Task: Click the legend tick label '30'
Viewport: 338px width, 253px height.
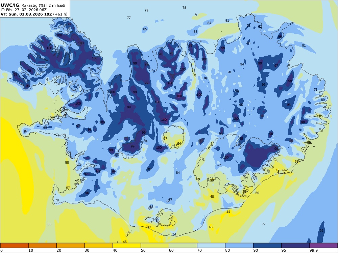Action: (87, 250)
